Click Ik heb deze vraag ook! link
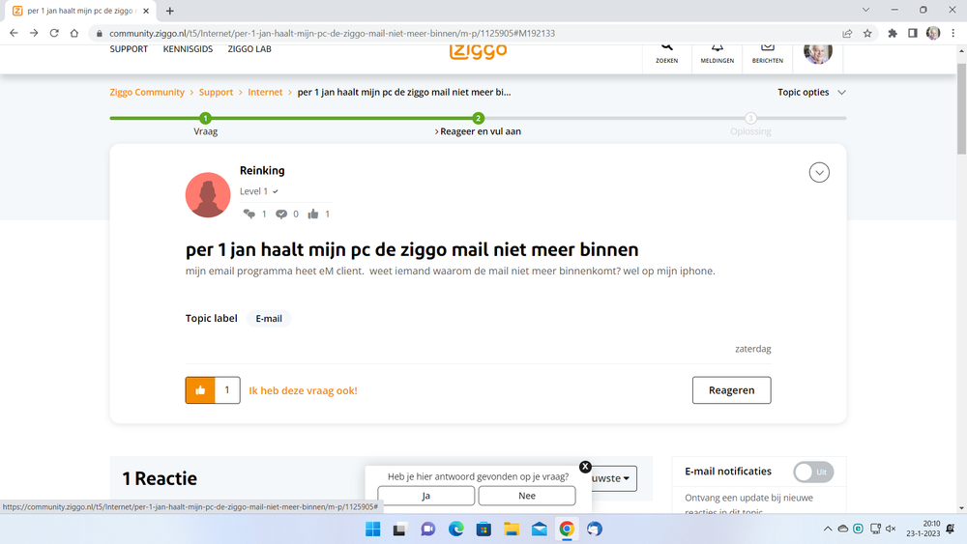967x544 pixels. click(x=303, y=390)
